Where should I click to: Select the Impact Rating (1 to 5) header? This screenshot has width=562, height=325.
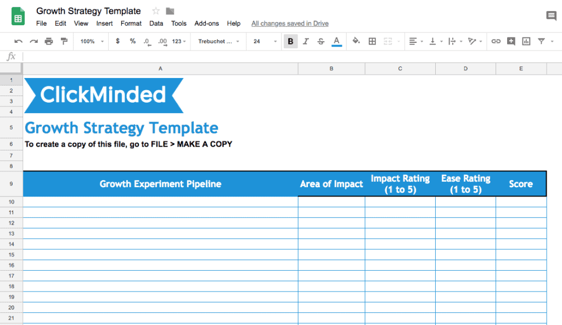click(x=400, y=184)
